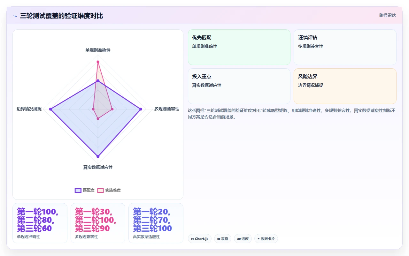Click the 数据卡片 tag chip

coord(266,239)
